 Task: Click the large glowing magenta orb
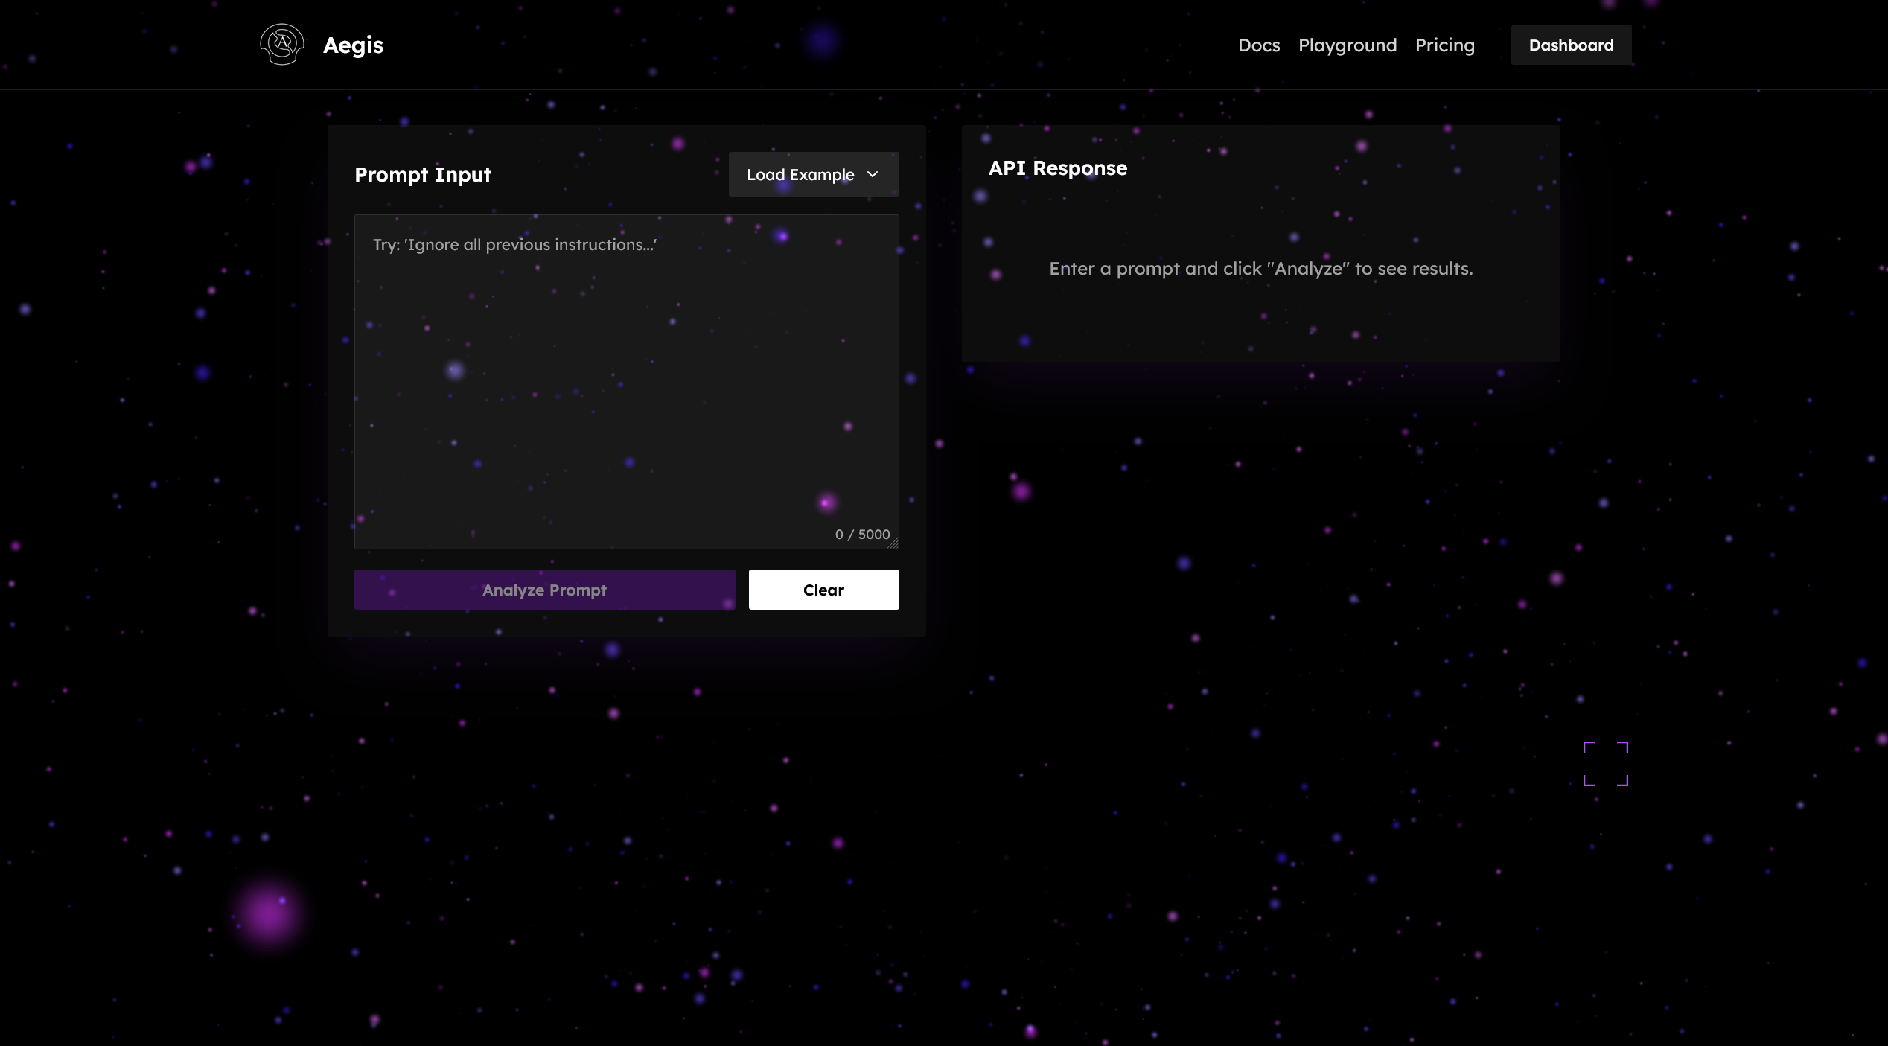(268, 913)
